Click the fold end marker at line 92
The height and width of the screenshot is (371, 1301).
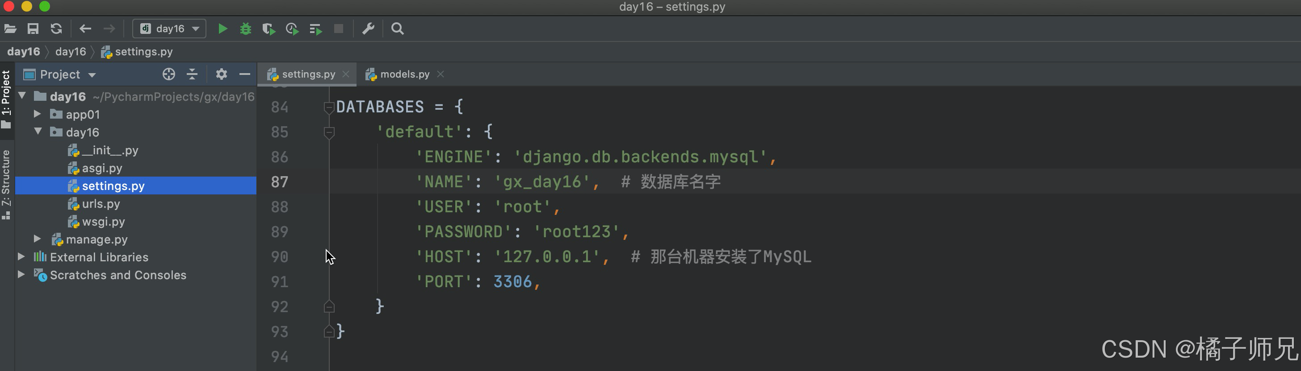pos(329,306)
